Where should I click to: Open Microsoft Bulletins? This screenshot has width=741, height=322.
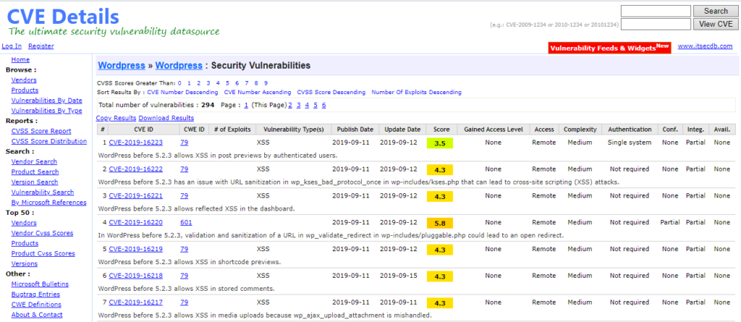tap(40, 284)
